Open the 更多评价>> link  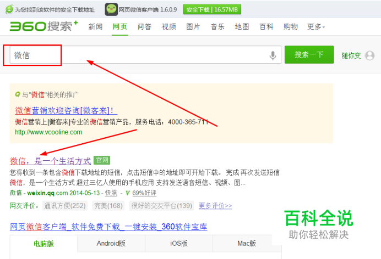point(215,206)
